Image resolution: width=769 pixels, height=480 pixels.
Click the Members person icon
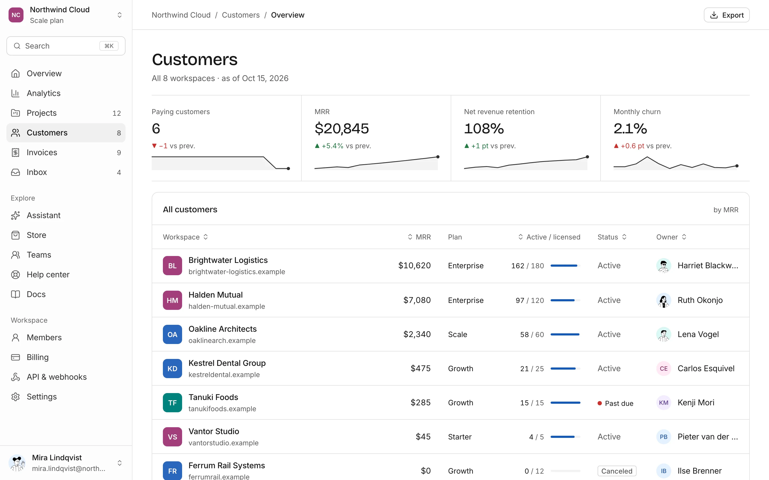pyautogui.click(x=15, y=337)
